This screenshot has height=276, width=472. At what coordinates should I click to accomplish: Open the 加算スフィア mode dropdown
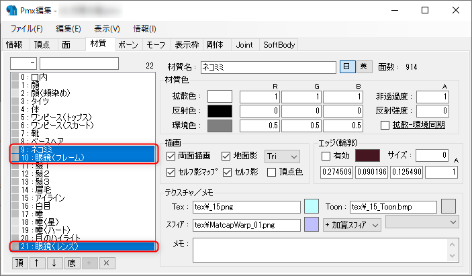352,225
